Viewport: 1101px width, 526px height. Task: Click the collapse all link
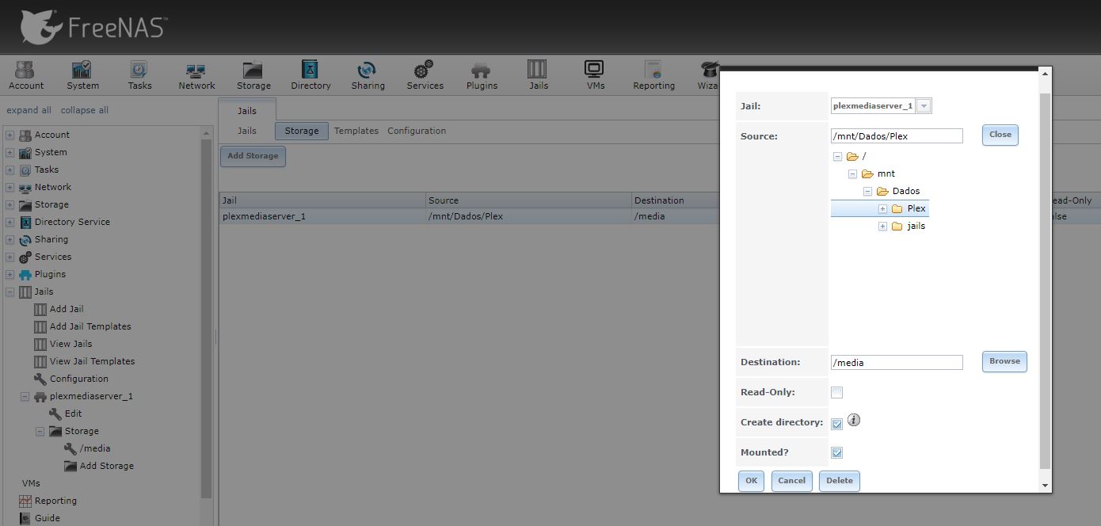pyautogui.click(x=85, y=110)
